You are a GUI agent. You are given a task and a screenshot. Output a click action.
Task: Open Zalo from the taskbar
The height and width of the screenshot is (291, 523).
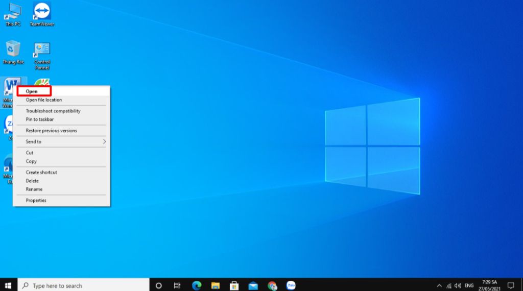(x=291, y=285)
